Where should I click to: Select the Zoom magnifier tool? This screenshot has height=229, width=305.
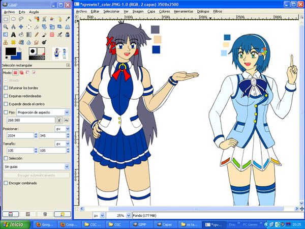pos(6,27)
